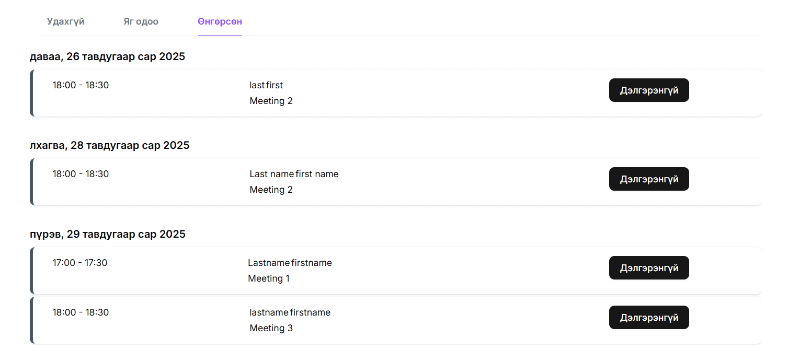Click the пүрэв, 29 тавдугаар сар heading

pos(108,234)
